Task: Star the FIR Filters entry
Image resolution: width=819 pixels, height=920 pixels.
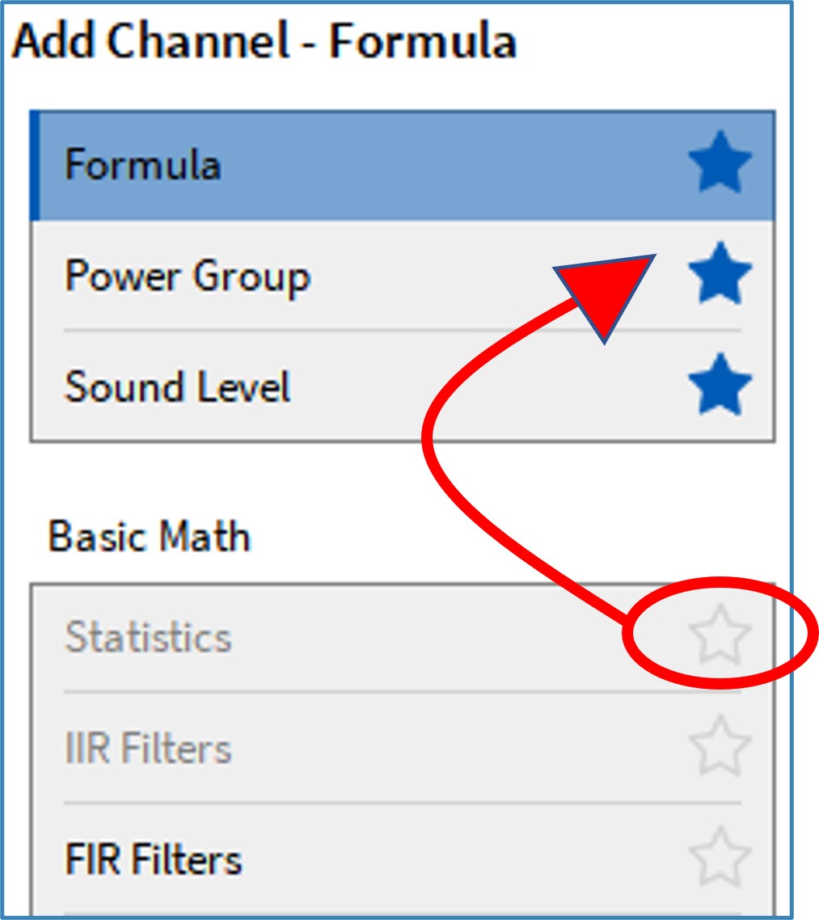Action: click(x=719, y=858)
